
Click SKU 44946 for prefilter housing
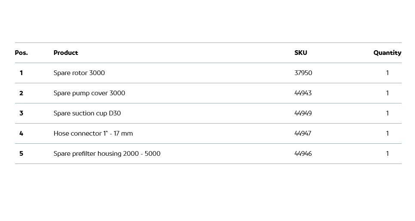point(303,154)
